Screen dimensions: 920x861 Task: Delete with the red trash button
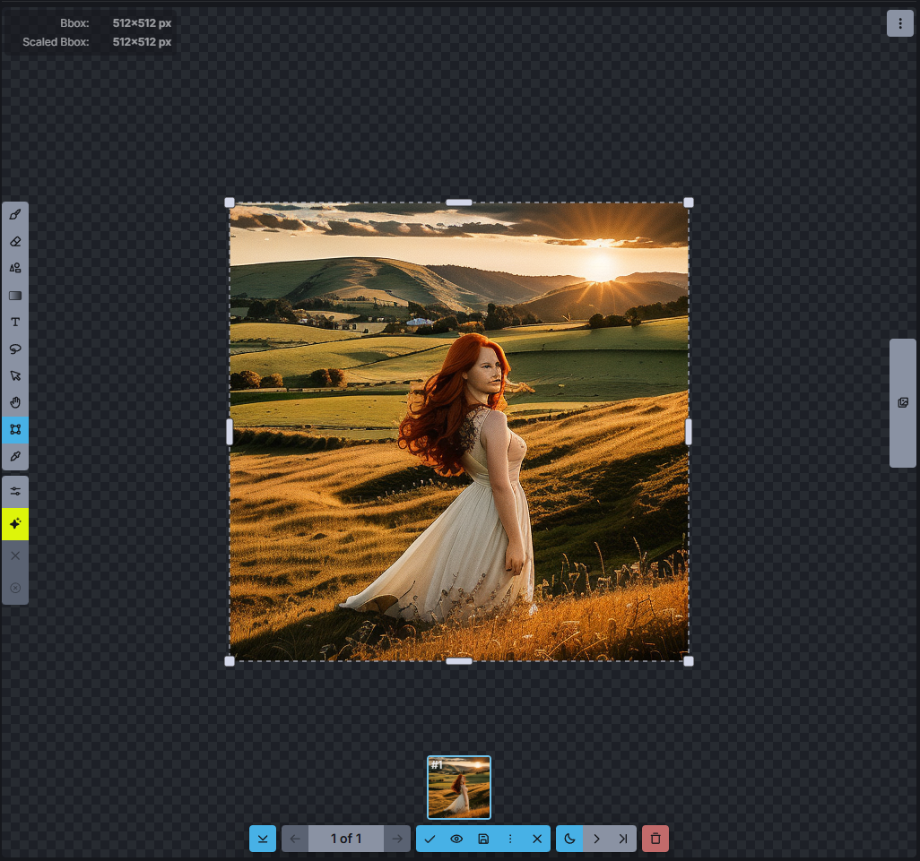pyautogui.click(x=655, y=839)
